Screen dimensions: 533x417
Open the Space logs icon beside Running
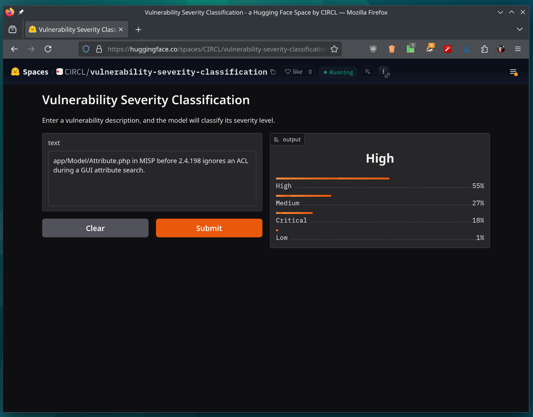tap(367, 72)
